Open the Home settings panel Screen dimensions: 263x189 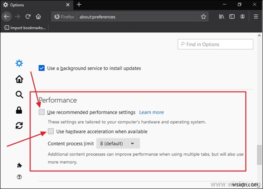tap(19, 79)
